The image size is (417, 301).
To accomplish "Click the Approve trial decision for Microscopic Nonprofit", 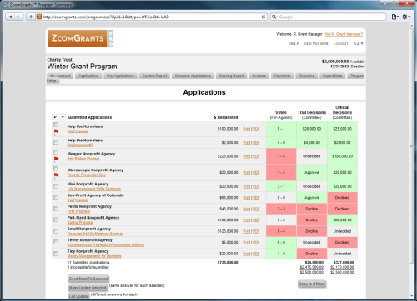I will coord(312,173).
